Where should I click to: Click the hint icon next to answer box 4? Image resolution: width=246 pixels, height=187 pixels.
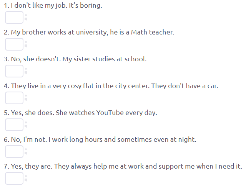26,98
